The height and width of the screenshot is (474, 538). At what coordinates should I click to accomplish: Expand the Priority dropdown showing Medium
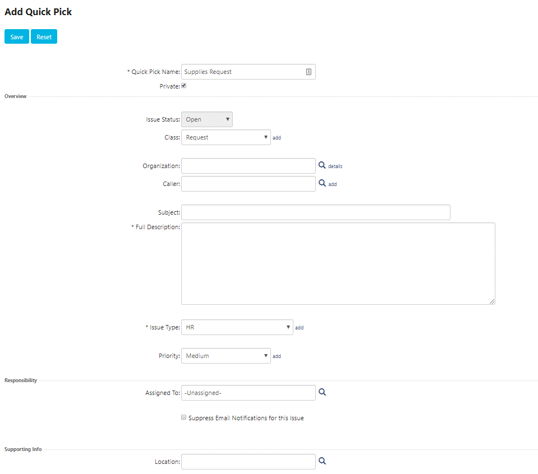pos(226,356)
